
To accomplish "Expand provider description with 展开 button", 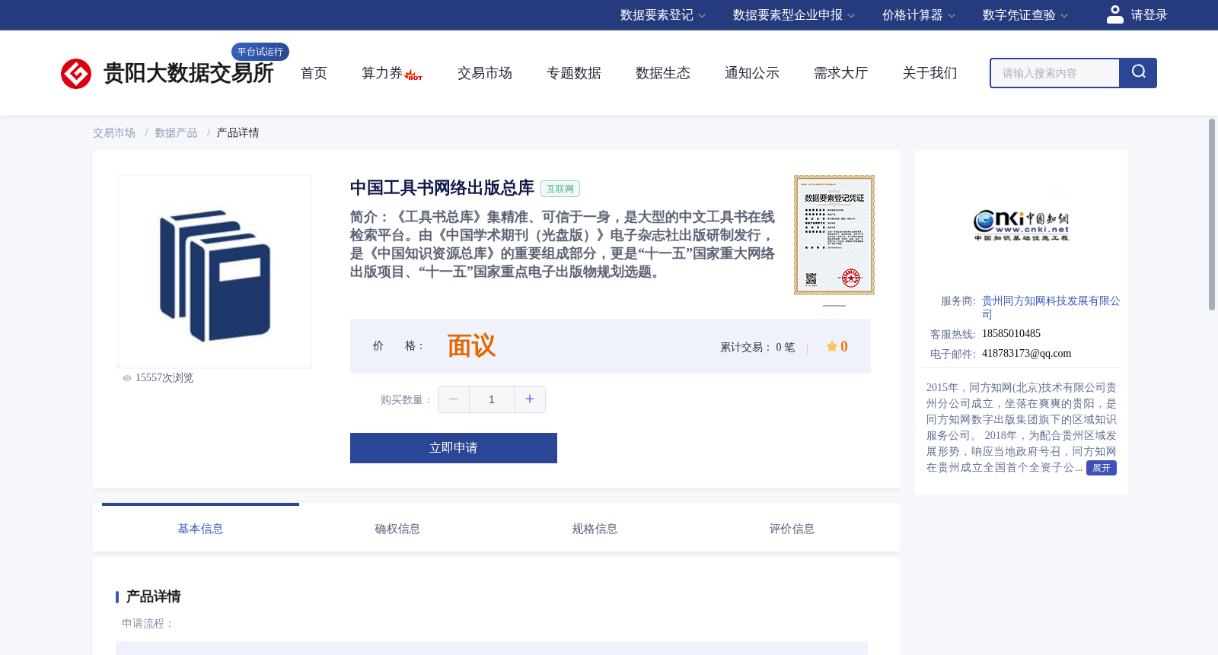I will pyautogui.click(x=1102, y=468).
